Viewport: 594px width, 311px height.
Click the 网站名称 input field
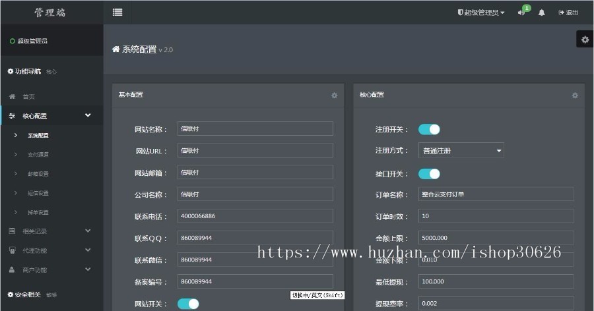point(255,128)
